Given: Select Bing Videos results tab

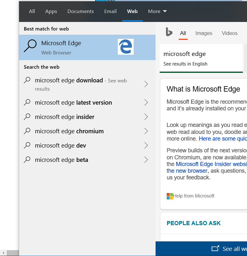Looking at the screenshot, I should (x=230, y=33).
